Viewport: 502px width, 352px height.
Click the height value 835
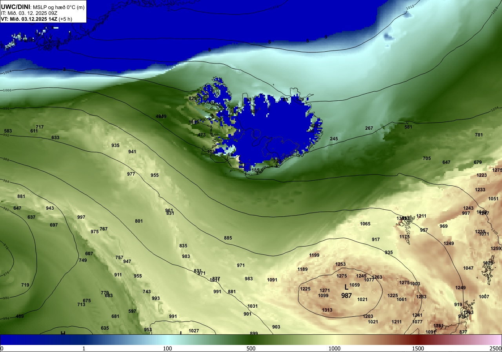tap(183, 246)
